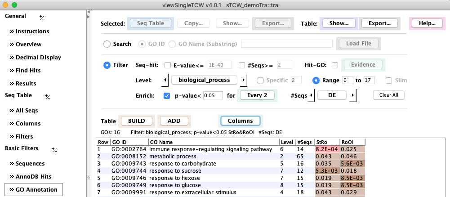The width and height of the screenshot is (450, 197).
Task: Collapse the Basic Filters section toggle icon
Action: tap(54, 149)
